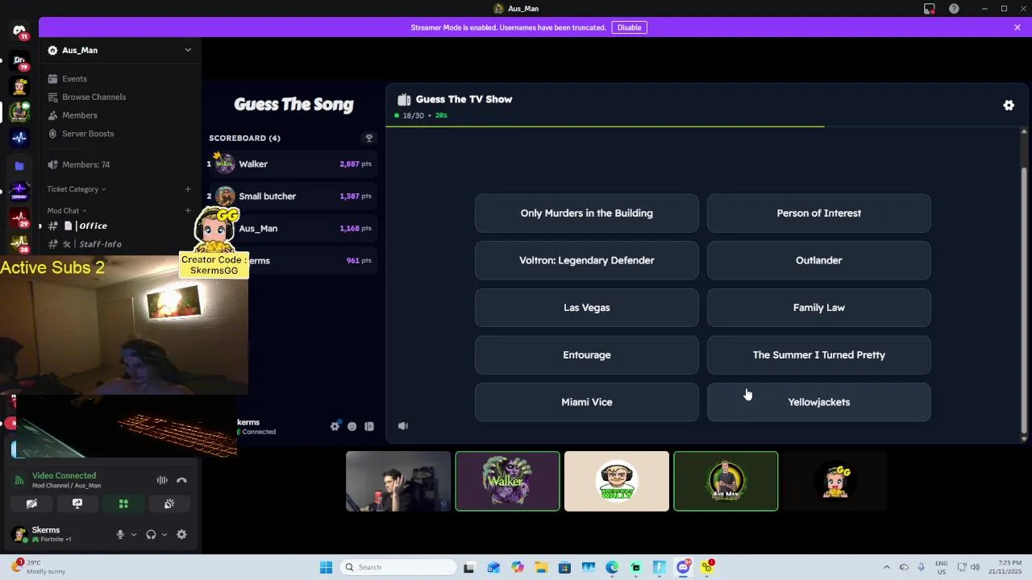The image size is (1032, 580).
Task: Click Walker row in the scoreboard
Action: tap(292, 164)
